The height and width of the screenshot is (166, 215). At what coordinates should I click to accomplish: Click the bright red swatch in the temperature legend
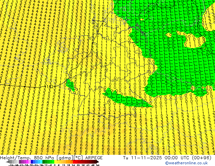[74, 162]
